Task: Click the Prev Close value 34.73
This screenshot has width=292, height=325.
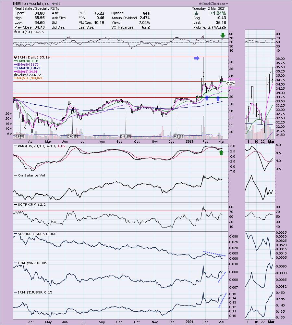Action: (39, 27)
